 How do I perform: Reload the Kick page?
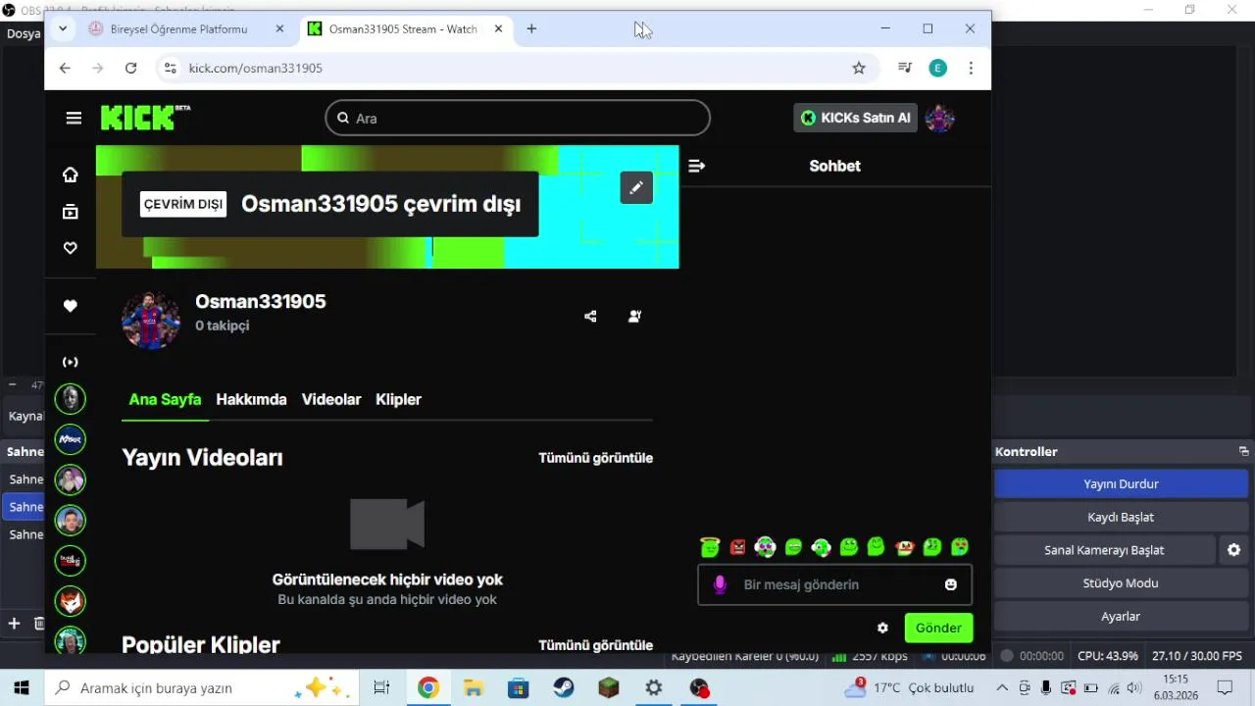[130, 68]
